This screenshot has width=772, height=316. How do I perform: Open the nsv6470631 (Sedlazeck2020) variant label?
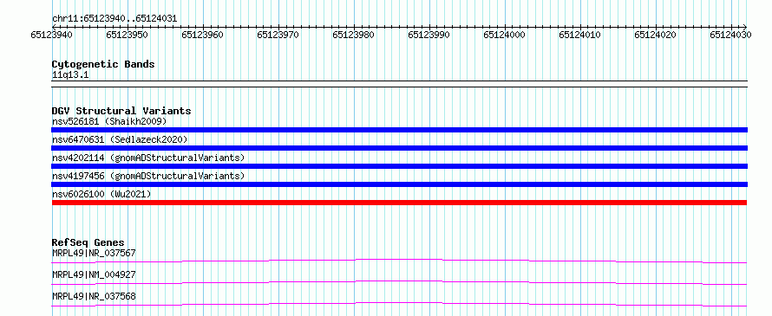pyautogui.click(x=120, y=139)
